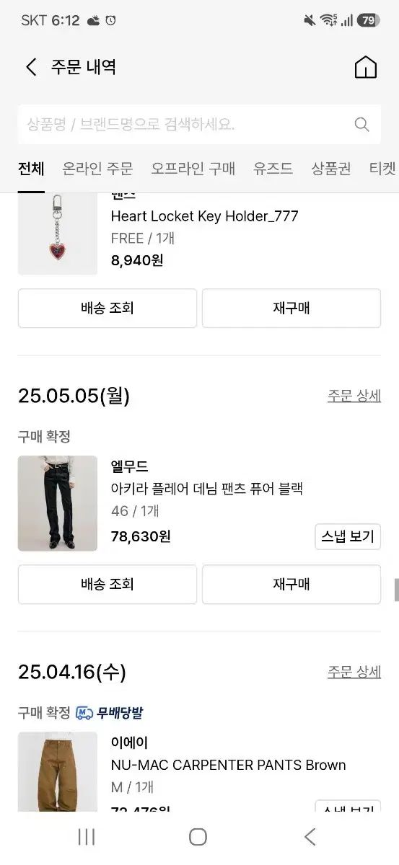Tap the Android recent apps icon
This screenshot has width=399, height=865.
point(87,836)
